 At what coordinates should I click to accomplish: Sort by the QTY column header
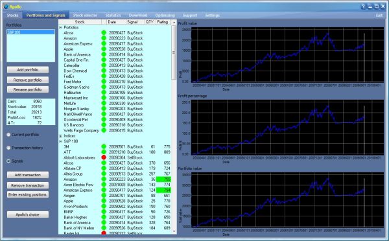click(150, 22)
